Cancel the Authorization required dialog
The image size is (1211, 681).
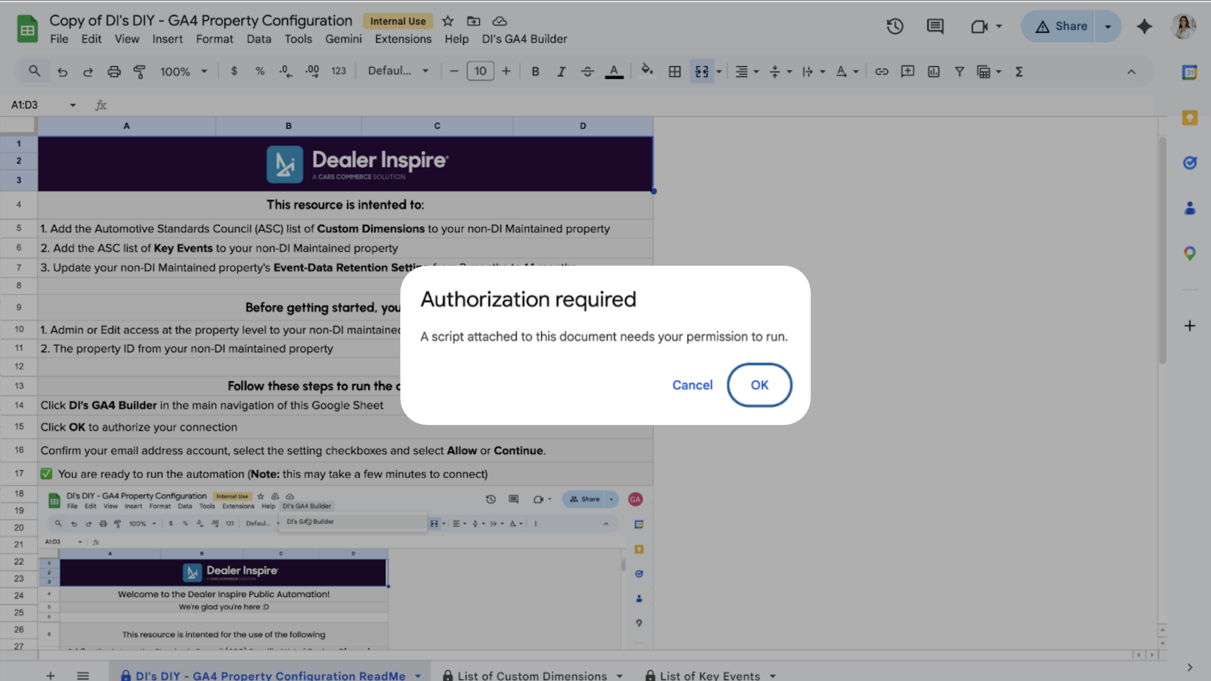click(692, 385)
